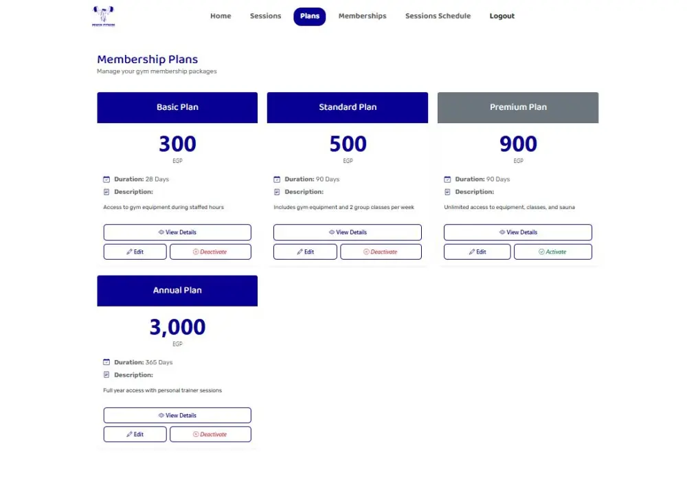687x492 pixels.
Task: View Details of the Standard Plan
Action: (x=347, y=232)
